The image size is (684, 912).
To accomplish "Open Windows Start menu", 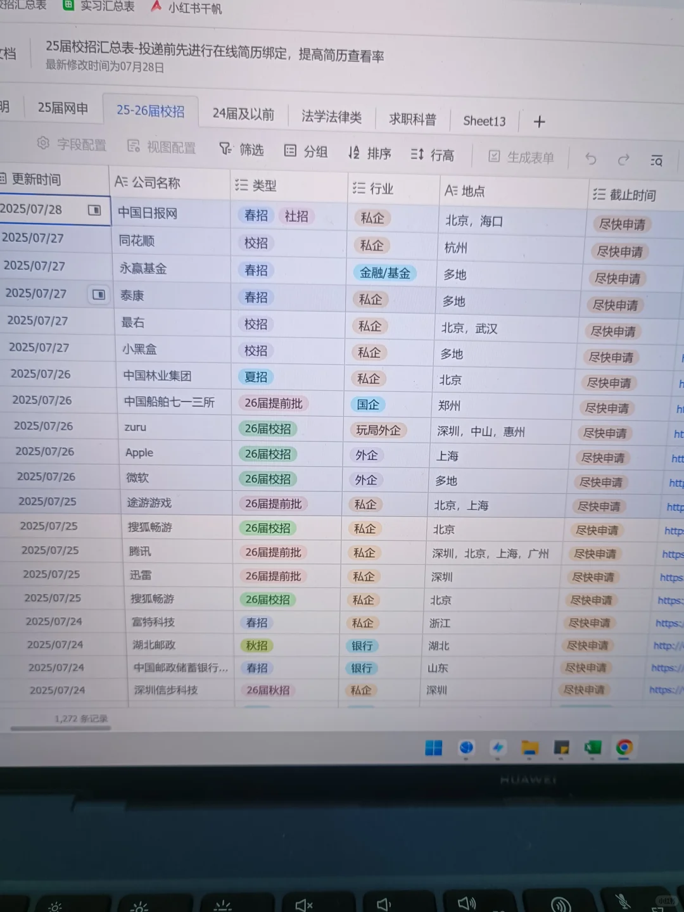I will [434, 749].
